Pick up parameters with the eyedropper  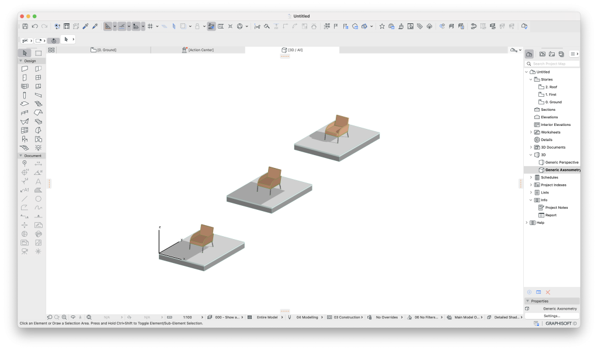[85, 26]
